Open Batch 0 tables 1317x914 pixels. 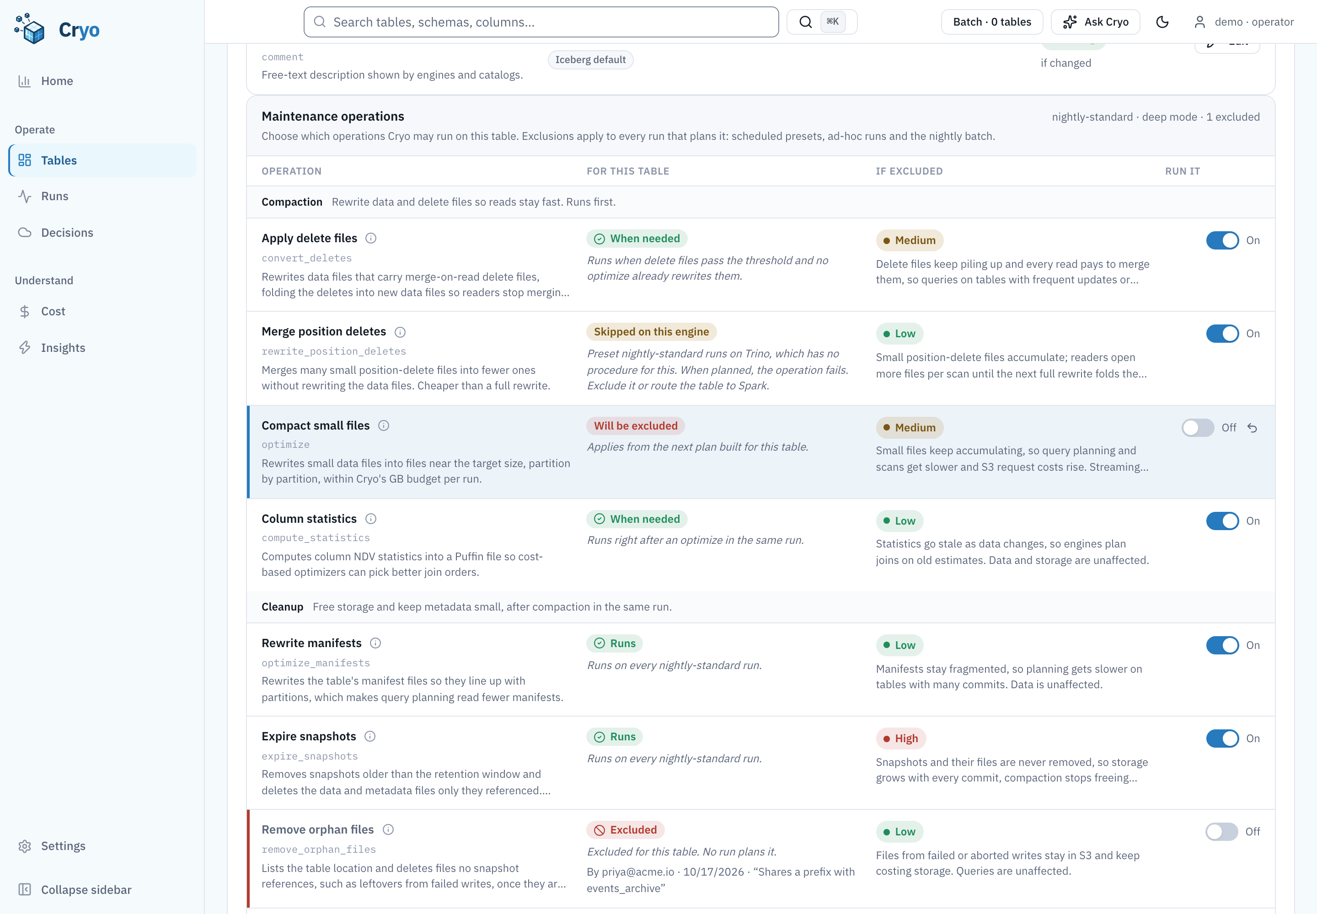[x=991, y=22]
